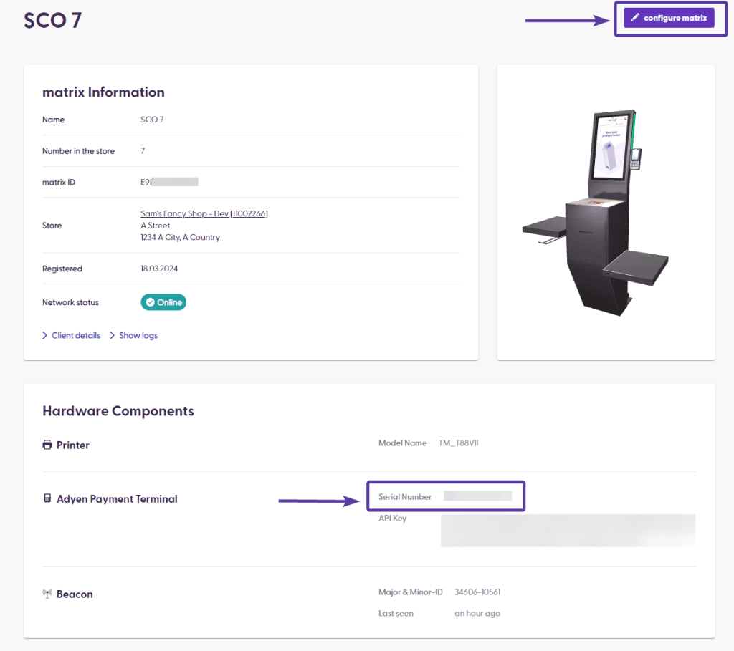Viewport: 734px width, 651px height.
Task: Click the SCO 7 page title
Action: (x=53, y=21)
